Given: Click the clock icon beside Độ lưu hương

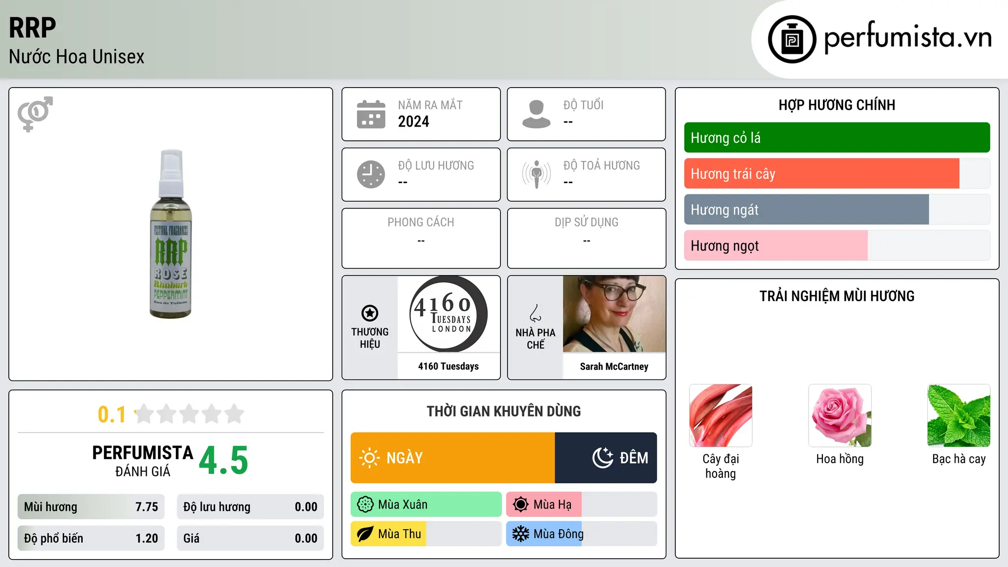Looking at the screenshot, I should point(371,174).
